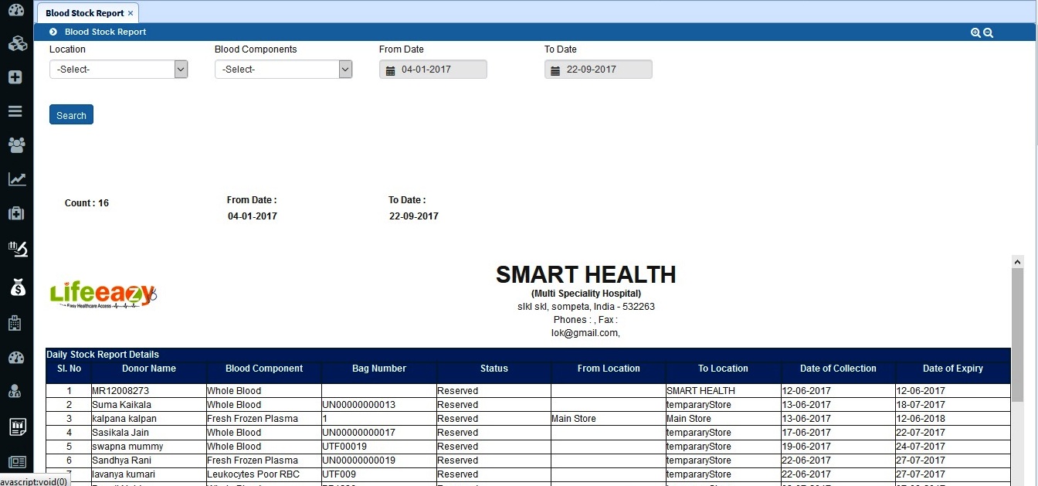Close the Blood Stock Report tab
Image resolution: width=1038 pixels, height=486 pixels.
[x=131, y=13]
